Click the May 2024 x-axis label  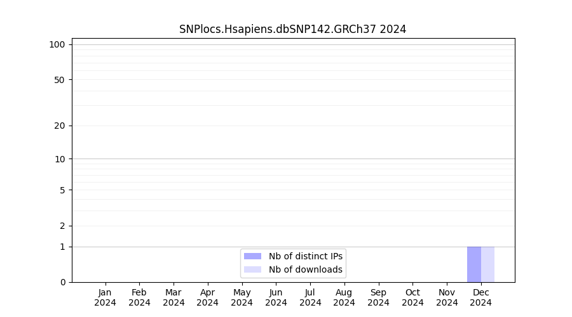[242, 297]
